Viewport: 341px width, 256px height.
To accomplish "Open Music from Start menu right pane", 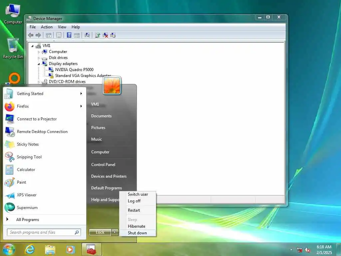I will pos(97,139).
